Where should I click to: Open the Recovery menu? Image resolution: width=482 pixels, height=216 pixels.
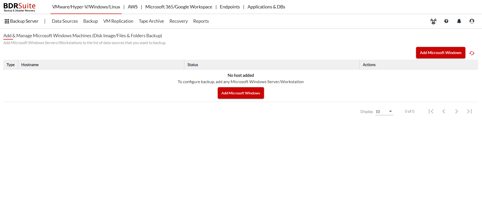click(x=179, y=21)
